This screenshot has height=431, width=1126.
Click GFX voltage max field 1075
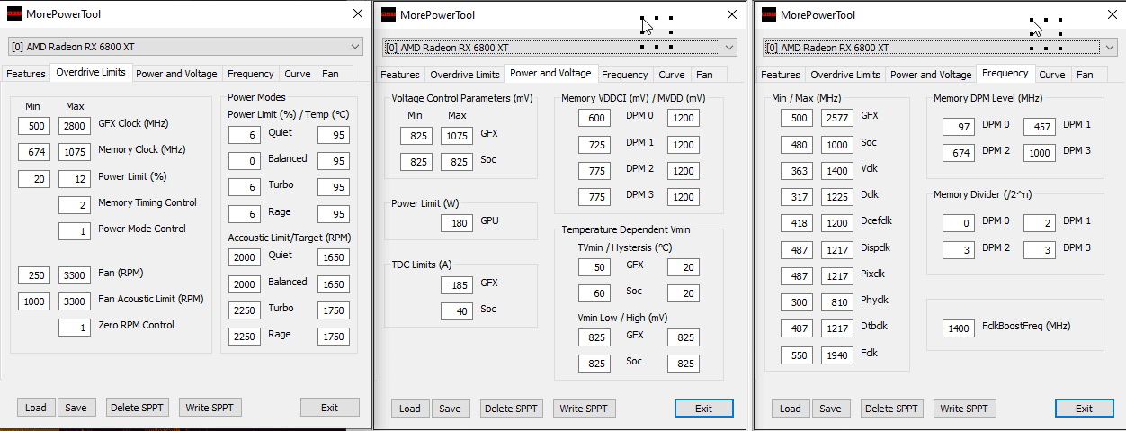click(457, 136)
